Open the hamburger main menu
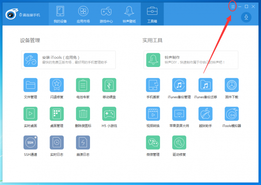The image size is (261, 185). (x=233, y=7)
